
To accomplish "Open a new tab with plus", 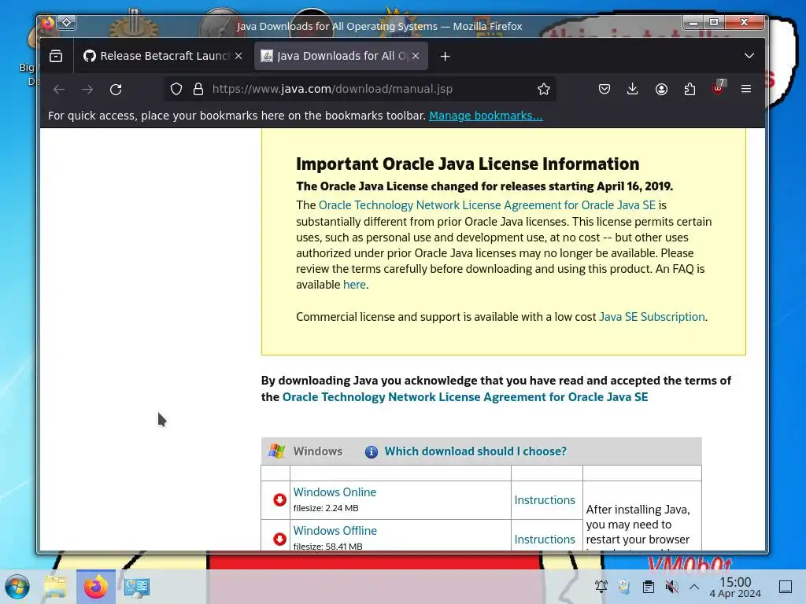I will pos(446,56).
